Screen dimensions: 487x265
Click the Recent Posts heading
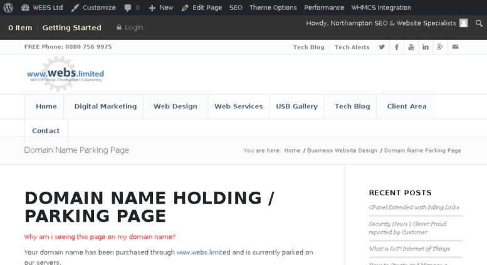pyautogui.click(x=400, y=193)
